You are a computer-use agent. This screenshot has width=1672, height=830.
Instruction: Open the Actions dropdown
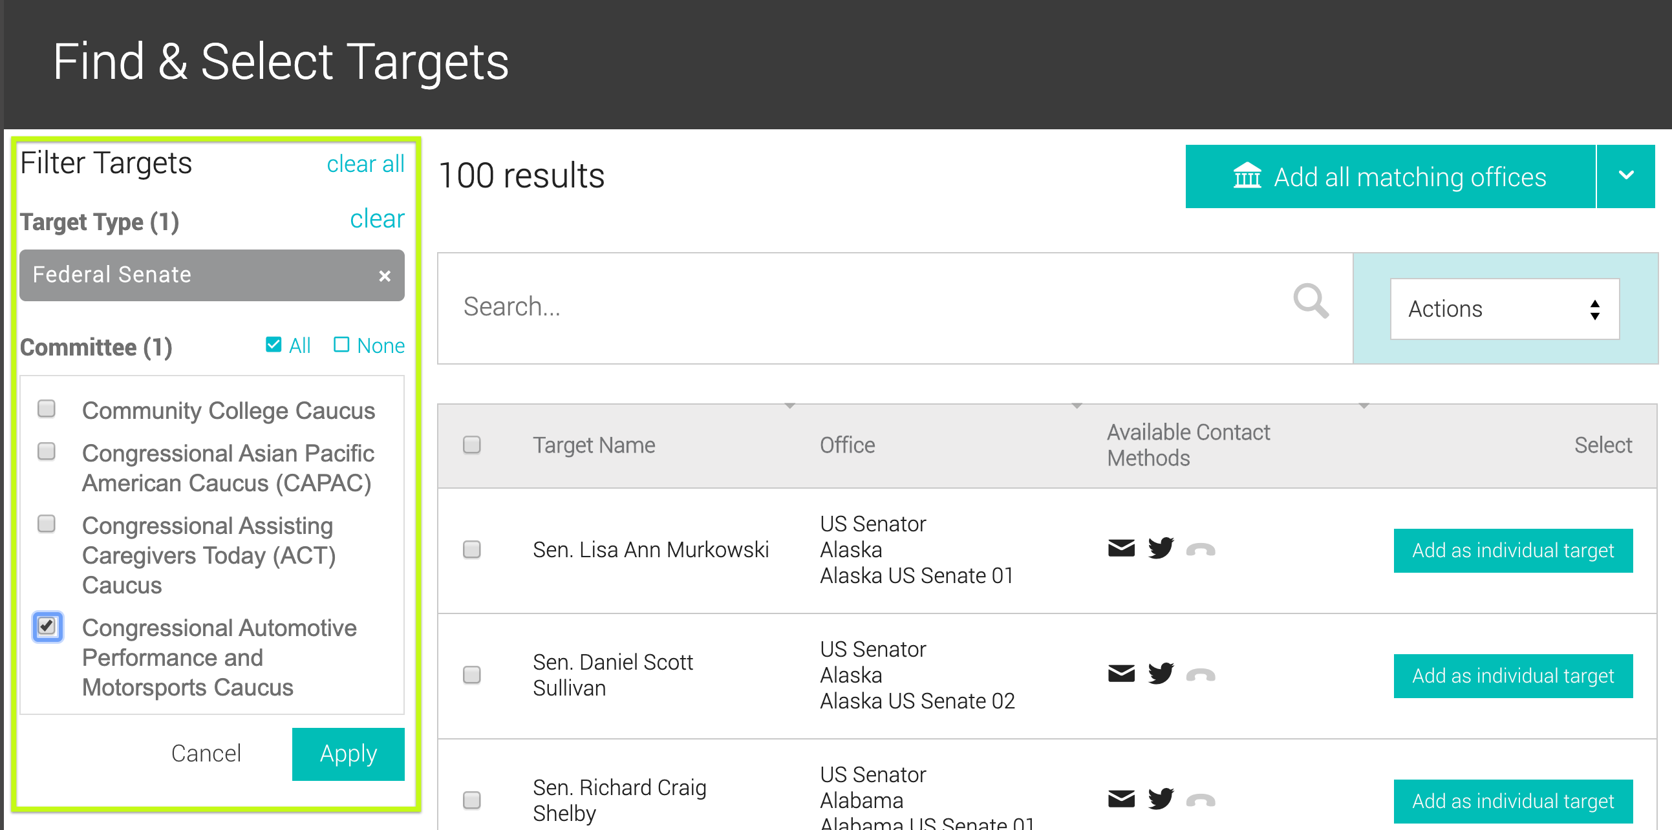(x=1505, y=309)
